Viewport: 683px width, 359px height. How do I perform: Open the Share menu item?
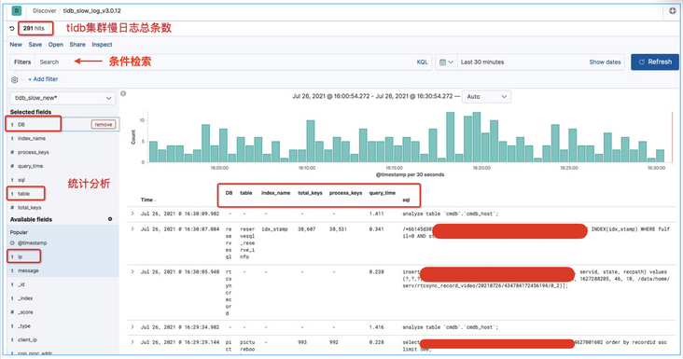pyautogui.click(x=77, y=45)
